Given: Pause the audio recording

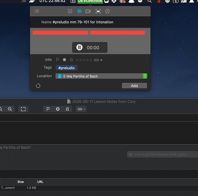Looking at the screenshot, I should tap(79, 47).
